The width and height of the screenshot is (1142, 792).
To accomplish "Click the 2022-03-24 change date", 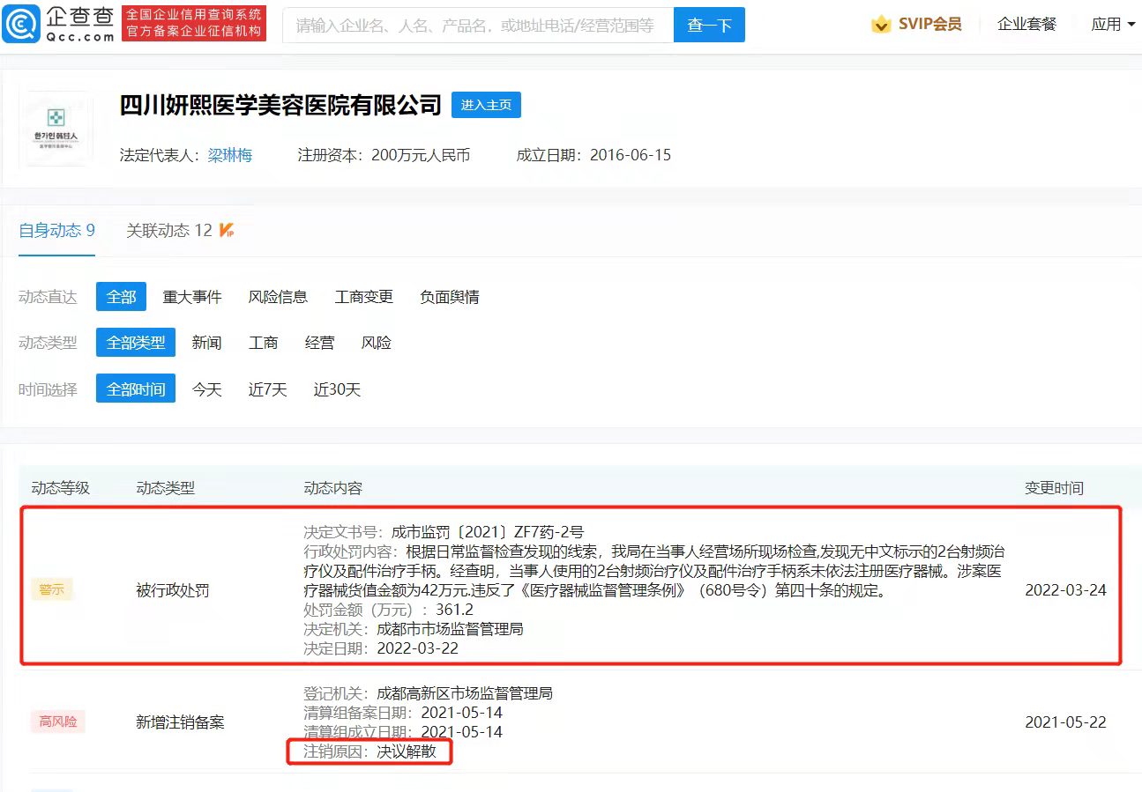I will click(x=1065, y=590).
